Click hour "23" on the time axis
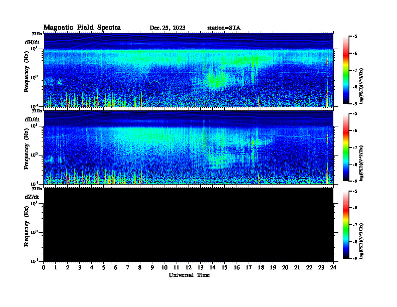The image size is (397, 307). tap(321, 267)
